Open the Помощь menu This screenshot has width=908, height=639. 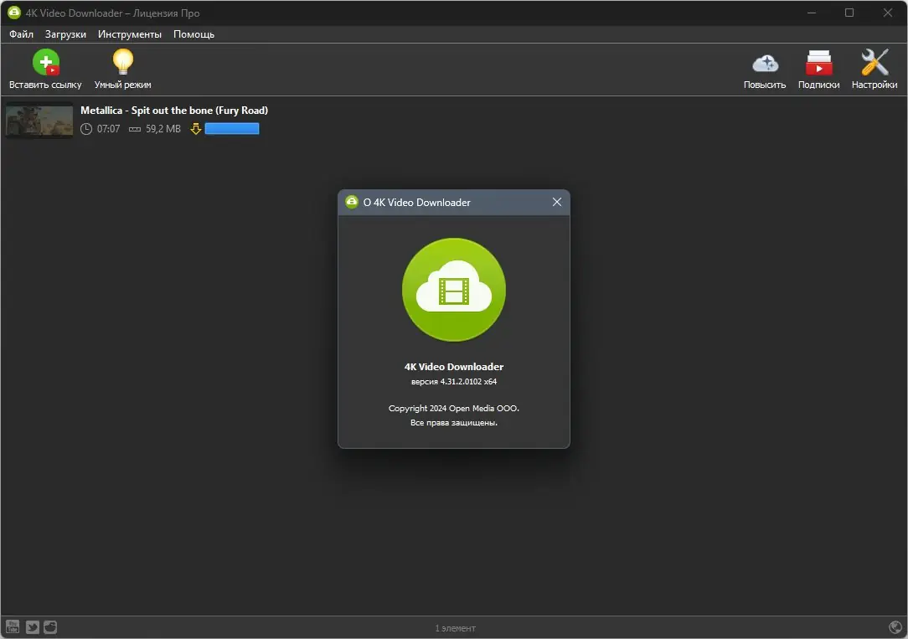[x=194, y=34]
